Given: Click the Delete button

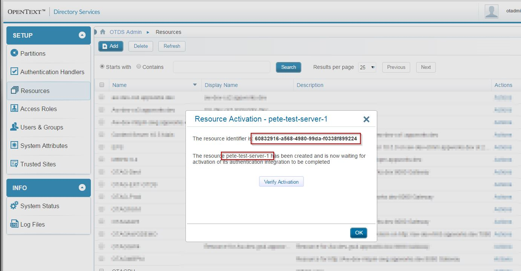Looking at the screenshot, I should tap(141, 46).
